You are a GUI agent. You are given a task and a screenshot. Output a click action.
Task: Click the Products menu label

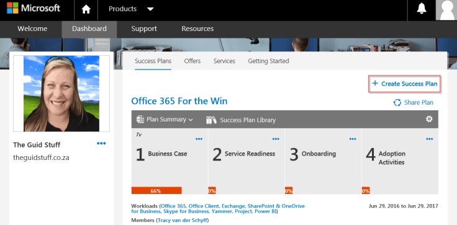(122, 9)
